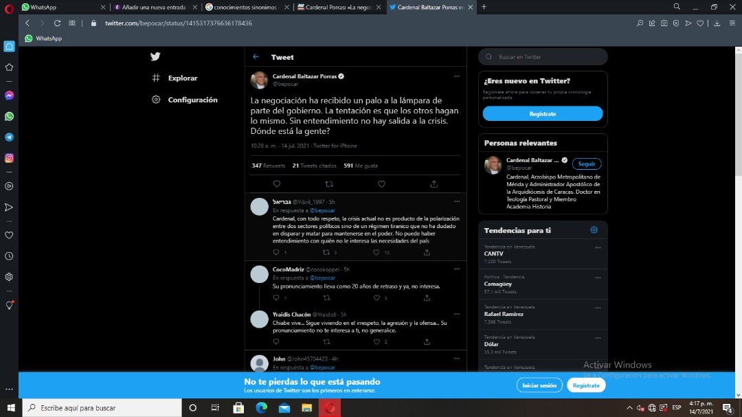The image size is (742, 417).
Task: Open more options on main tweet
Action: click(457, 76)
